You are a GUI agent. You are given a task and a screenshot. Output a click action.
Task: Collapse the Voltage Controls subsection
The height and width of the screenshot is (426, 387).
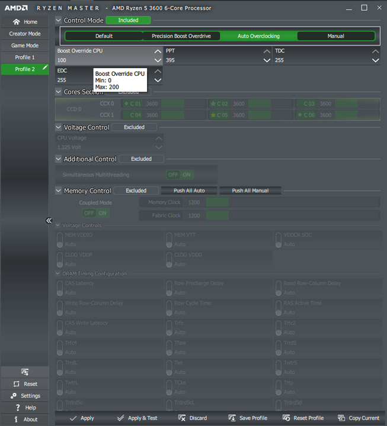tap(57, 225)
